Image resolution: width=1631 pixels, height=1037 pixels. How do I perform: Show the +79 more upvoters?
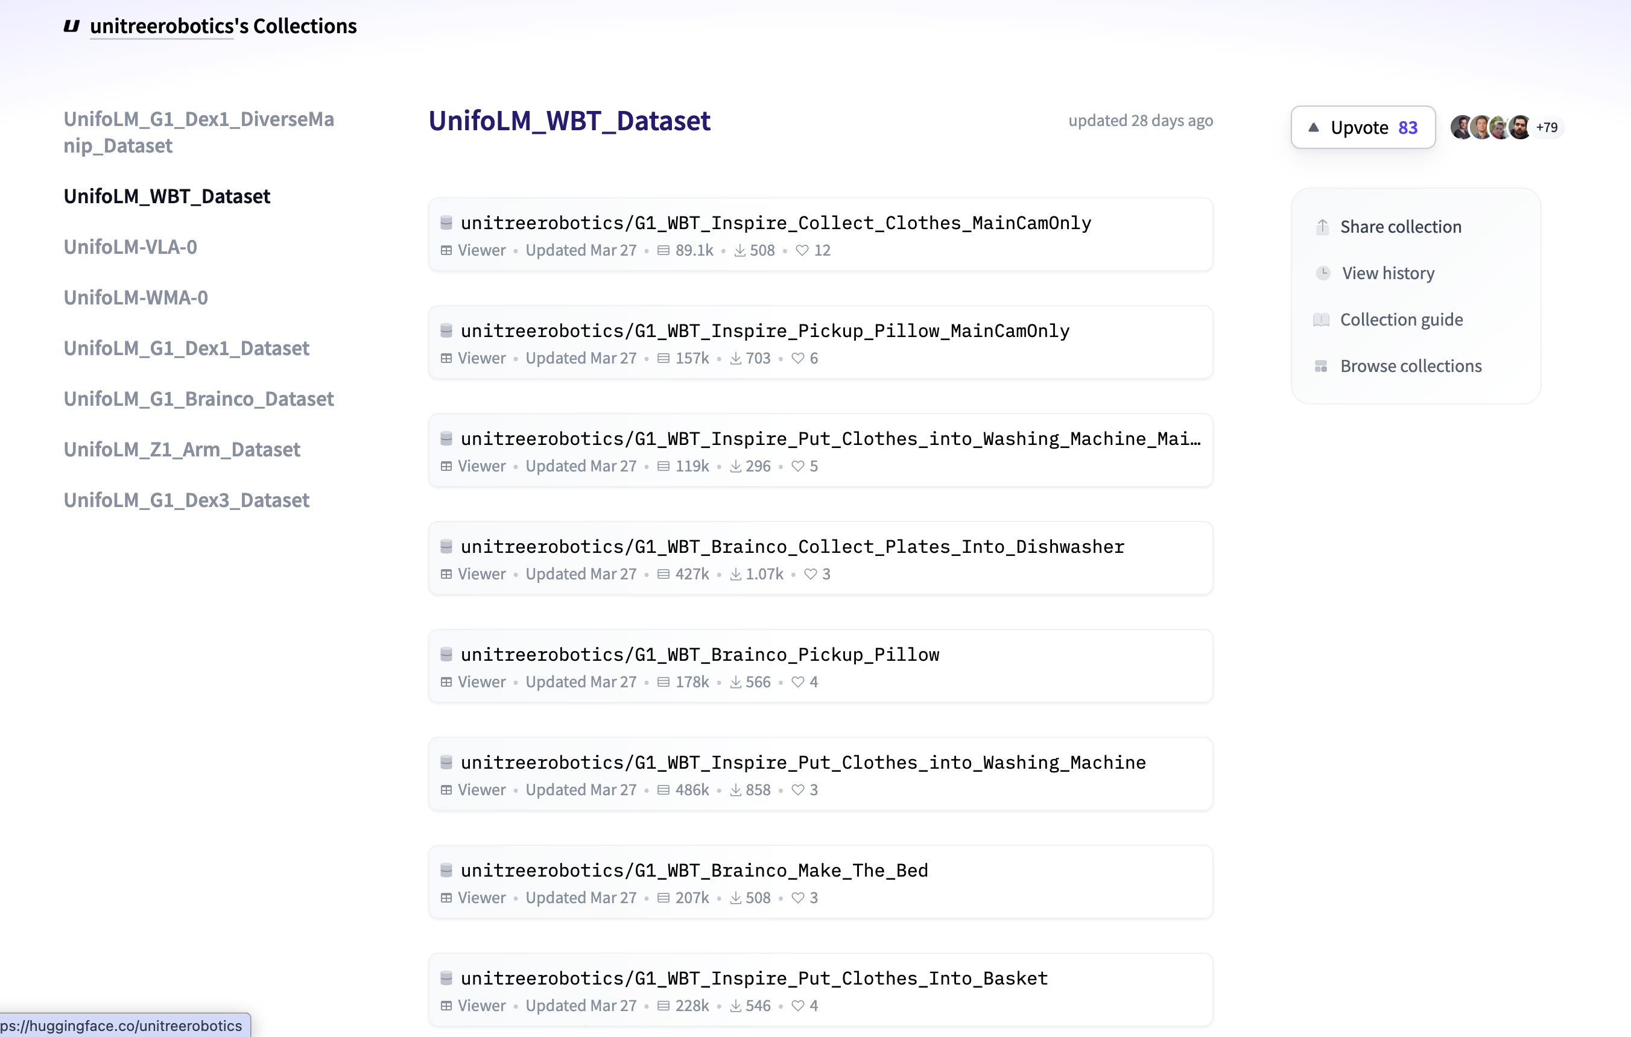[x=1547, y=127]
